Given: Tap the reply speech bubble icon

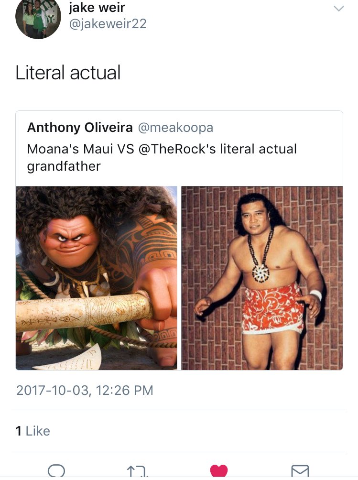Looking at the screenshot, I should click(x=56, y=470).
